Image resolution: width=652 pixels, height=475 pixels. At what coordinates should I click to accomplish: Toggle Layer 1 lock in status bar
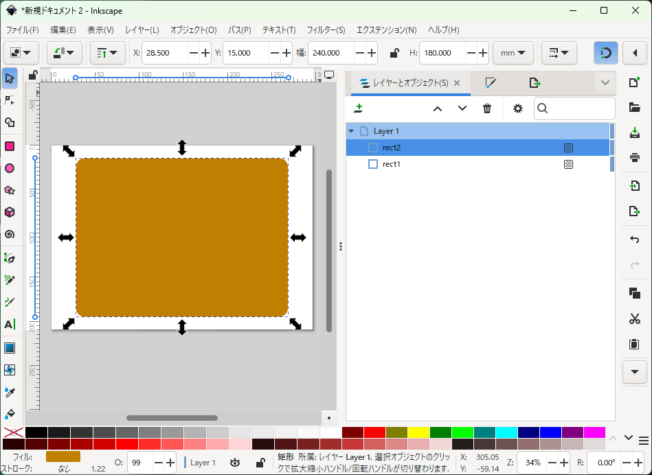pyautogui.click(x=260, y=463)
